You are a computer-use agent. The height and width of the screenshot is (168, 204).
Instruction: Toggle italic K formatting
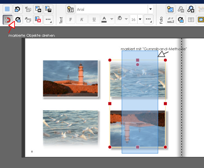pyautogui.click(x=82, y=20)
